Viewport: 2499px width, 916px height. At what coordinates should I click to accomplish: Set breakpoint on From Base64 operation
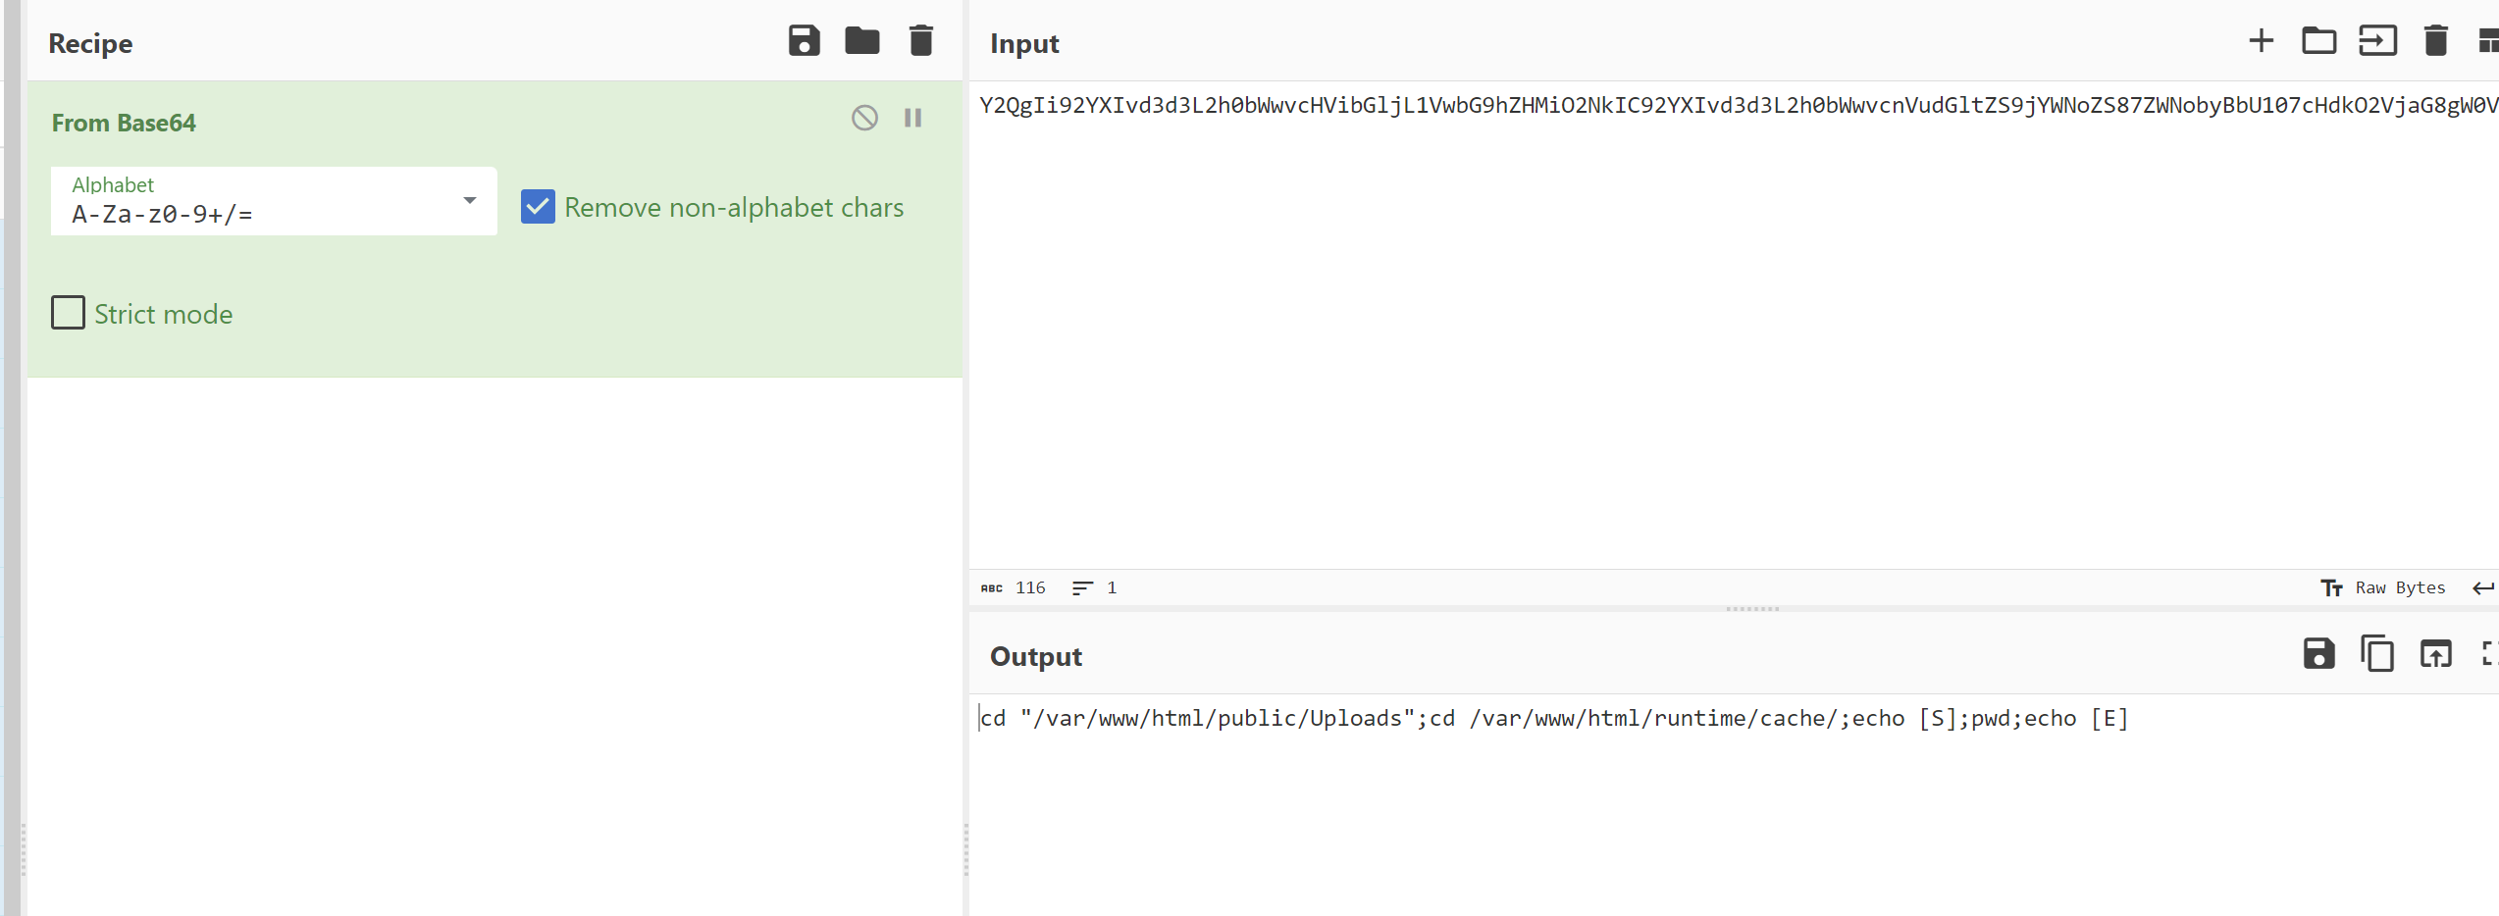click(x=912, y=118)
